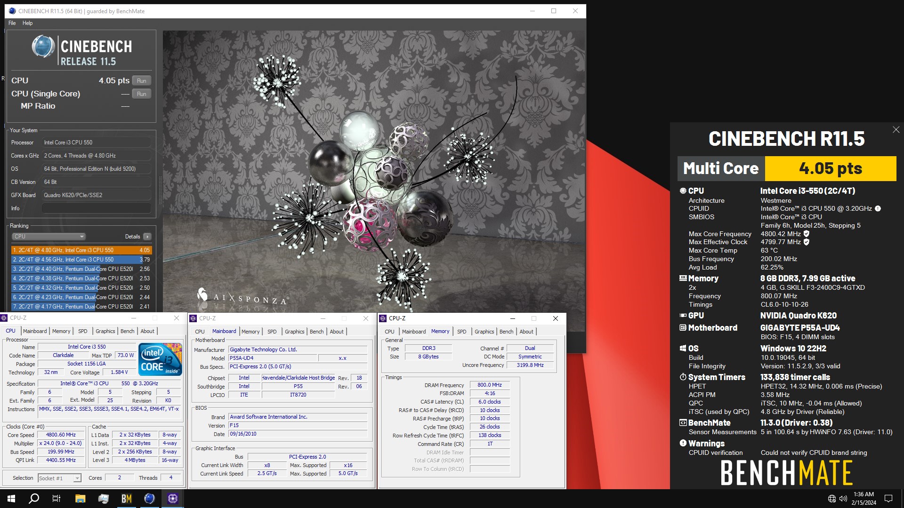Open Task View on taskbar
The width and height of the screenshot is (904, 508).
(56, 499)
